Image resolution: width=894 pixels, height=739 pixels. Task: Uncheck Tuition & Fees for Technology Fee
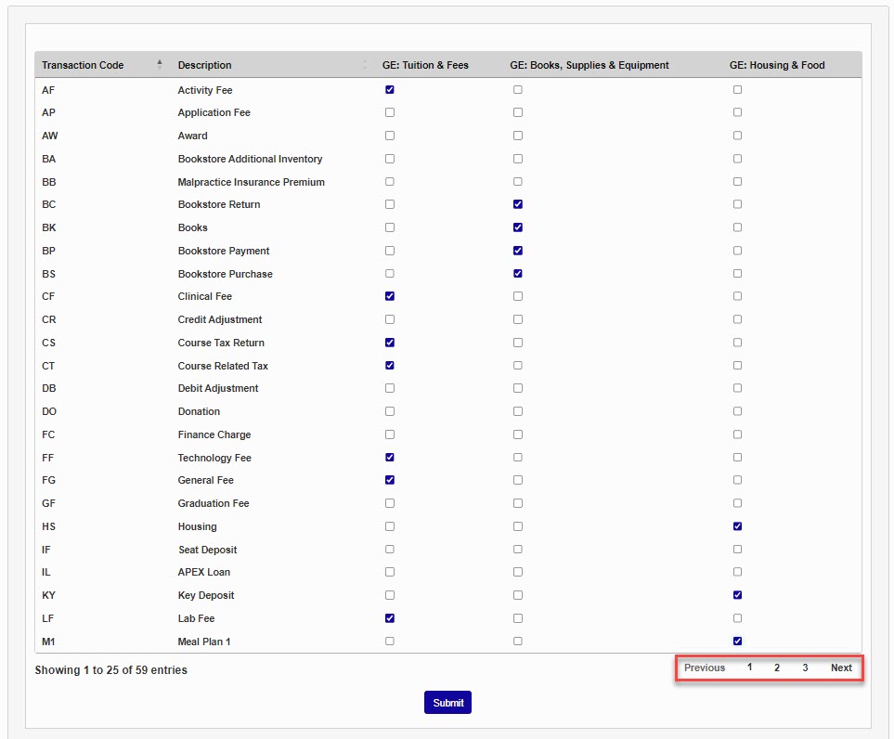click(x=390, y=458)
